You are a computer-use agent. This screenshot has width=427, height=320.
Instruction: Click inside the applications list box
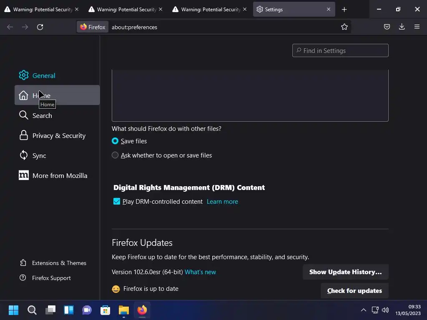(250, 95)
